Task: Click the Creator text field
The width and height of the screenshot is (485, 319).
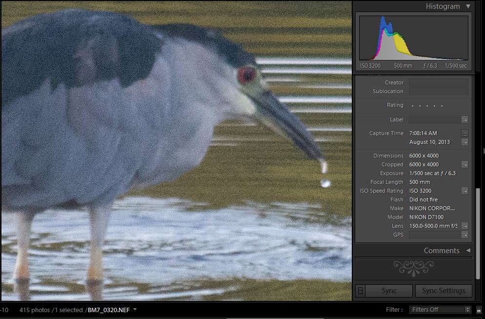Action: pyautogui.click(x=438, y=82)
